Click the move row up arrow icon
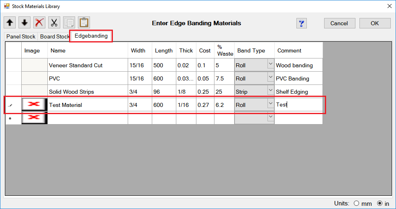The height and width of the screenshot is (209, 396). pos(10,23)
